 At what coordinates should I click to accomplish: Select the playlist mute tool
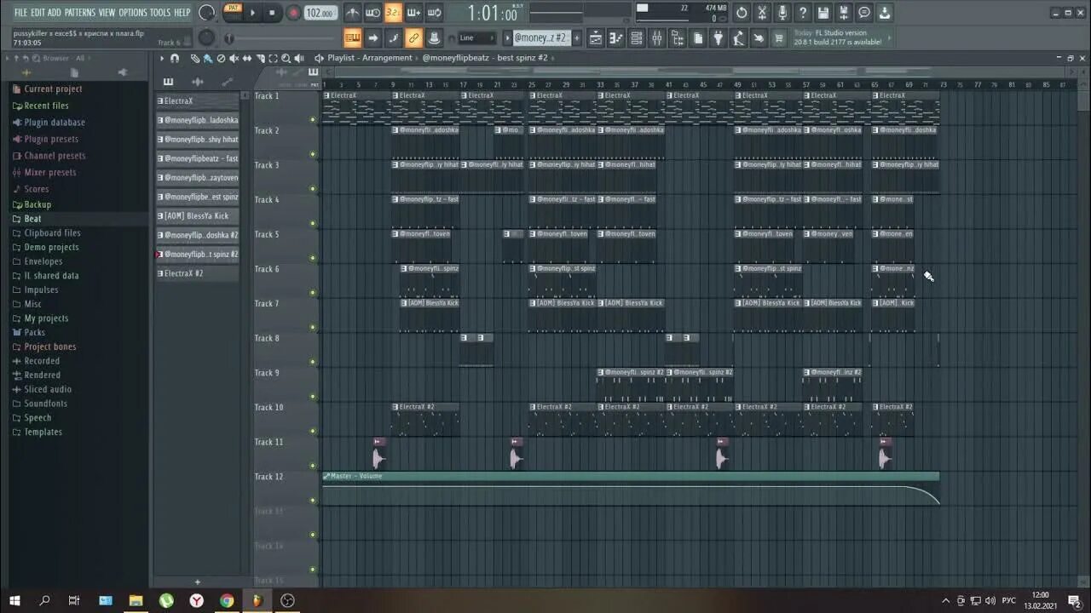(234, 58)
